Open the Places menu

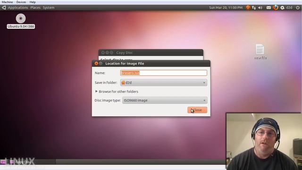35,8
